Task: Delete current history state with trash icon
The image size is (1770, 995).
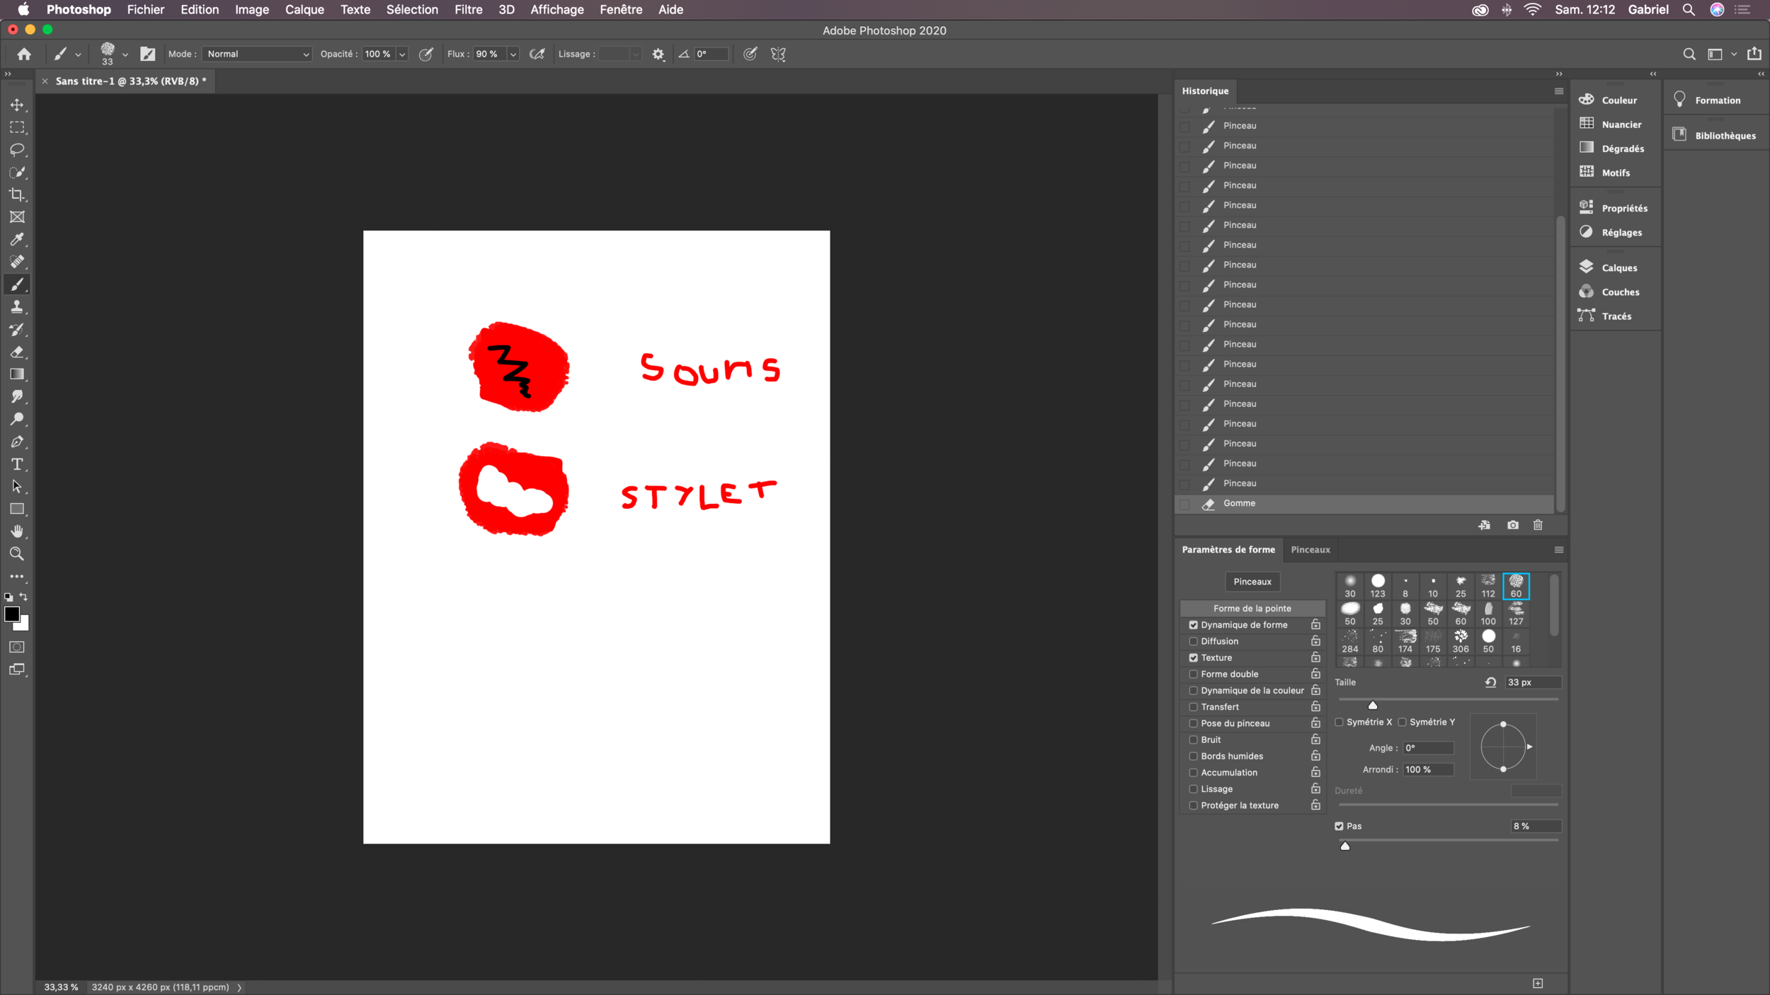Action: coord(1538,525)
